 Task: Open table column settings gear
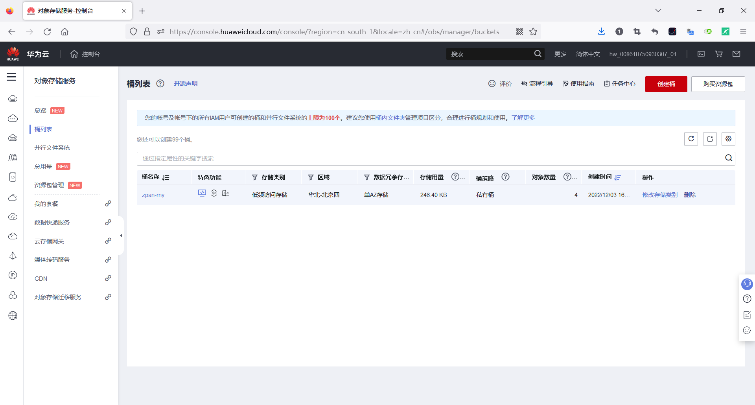(729, 139)
